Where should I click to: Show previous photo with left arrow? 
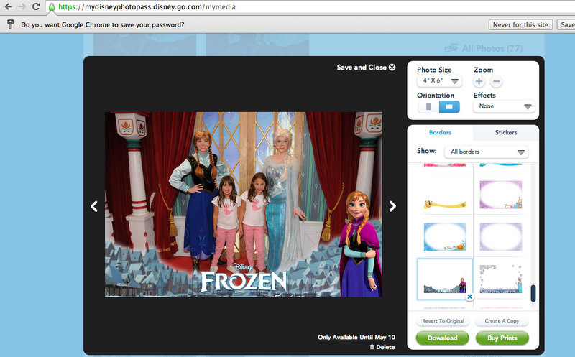(94, 206)
